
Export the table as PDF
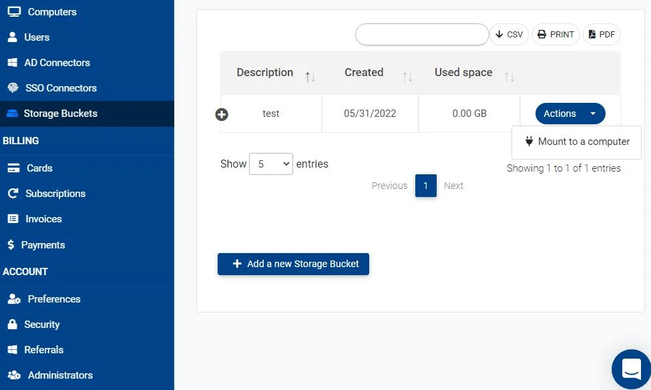click(602, 35)
